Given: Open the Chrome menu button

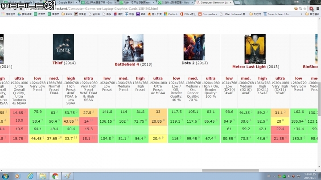Looking at the screenshot, I should tap(318, 8).
